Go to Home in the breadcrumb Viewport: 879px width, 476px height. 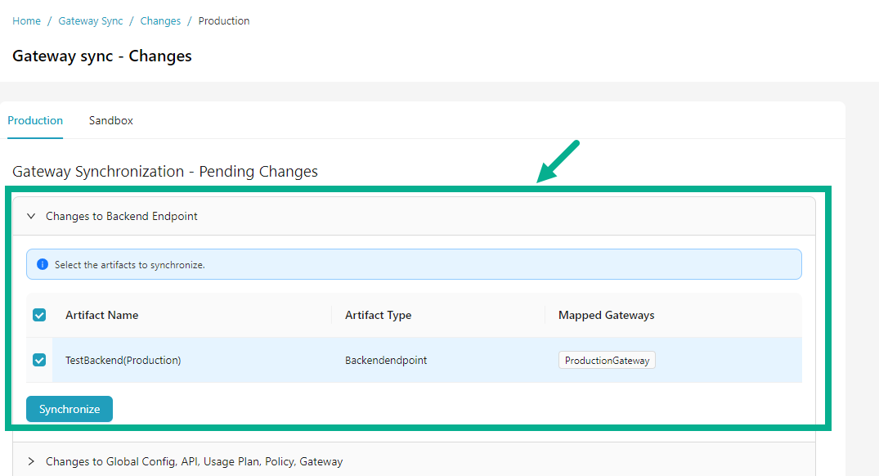click(26, 21)
